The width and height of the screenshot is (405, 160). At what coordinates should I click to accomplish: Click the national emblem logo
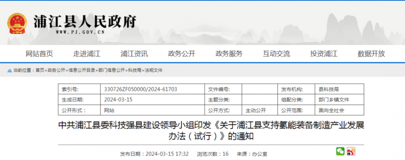click(17, 24)
